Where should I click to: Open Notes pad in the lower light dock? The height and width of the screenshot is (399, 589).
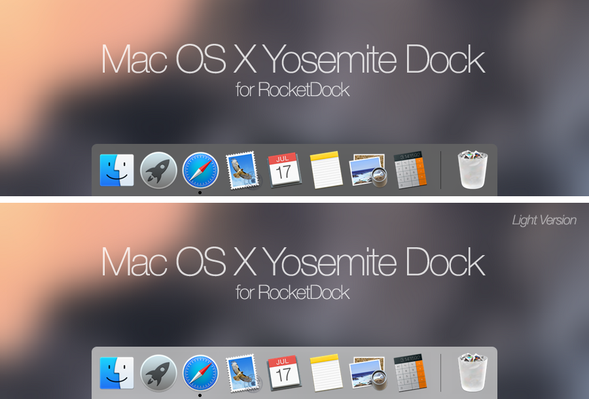tap(326, 372)
